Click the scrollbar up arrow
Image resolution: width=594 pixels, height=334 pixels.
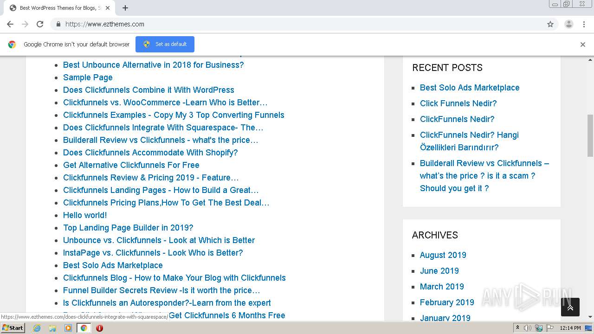click(590, 60)
